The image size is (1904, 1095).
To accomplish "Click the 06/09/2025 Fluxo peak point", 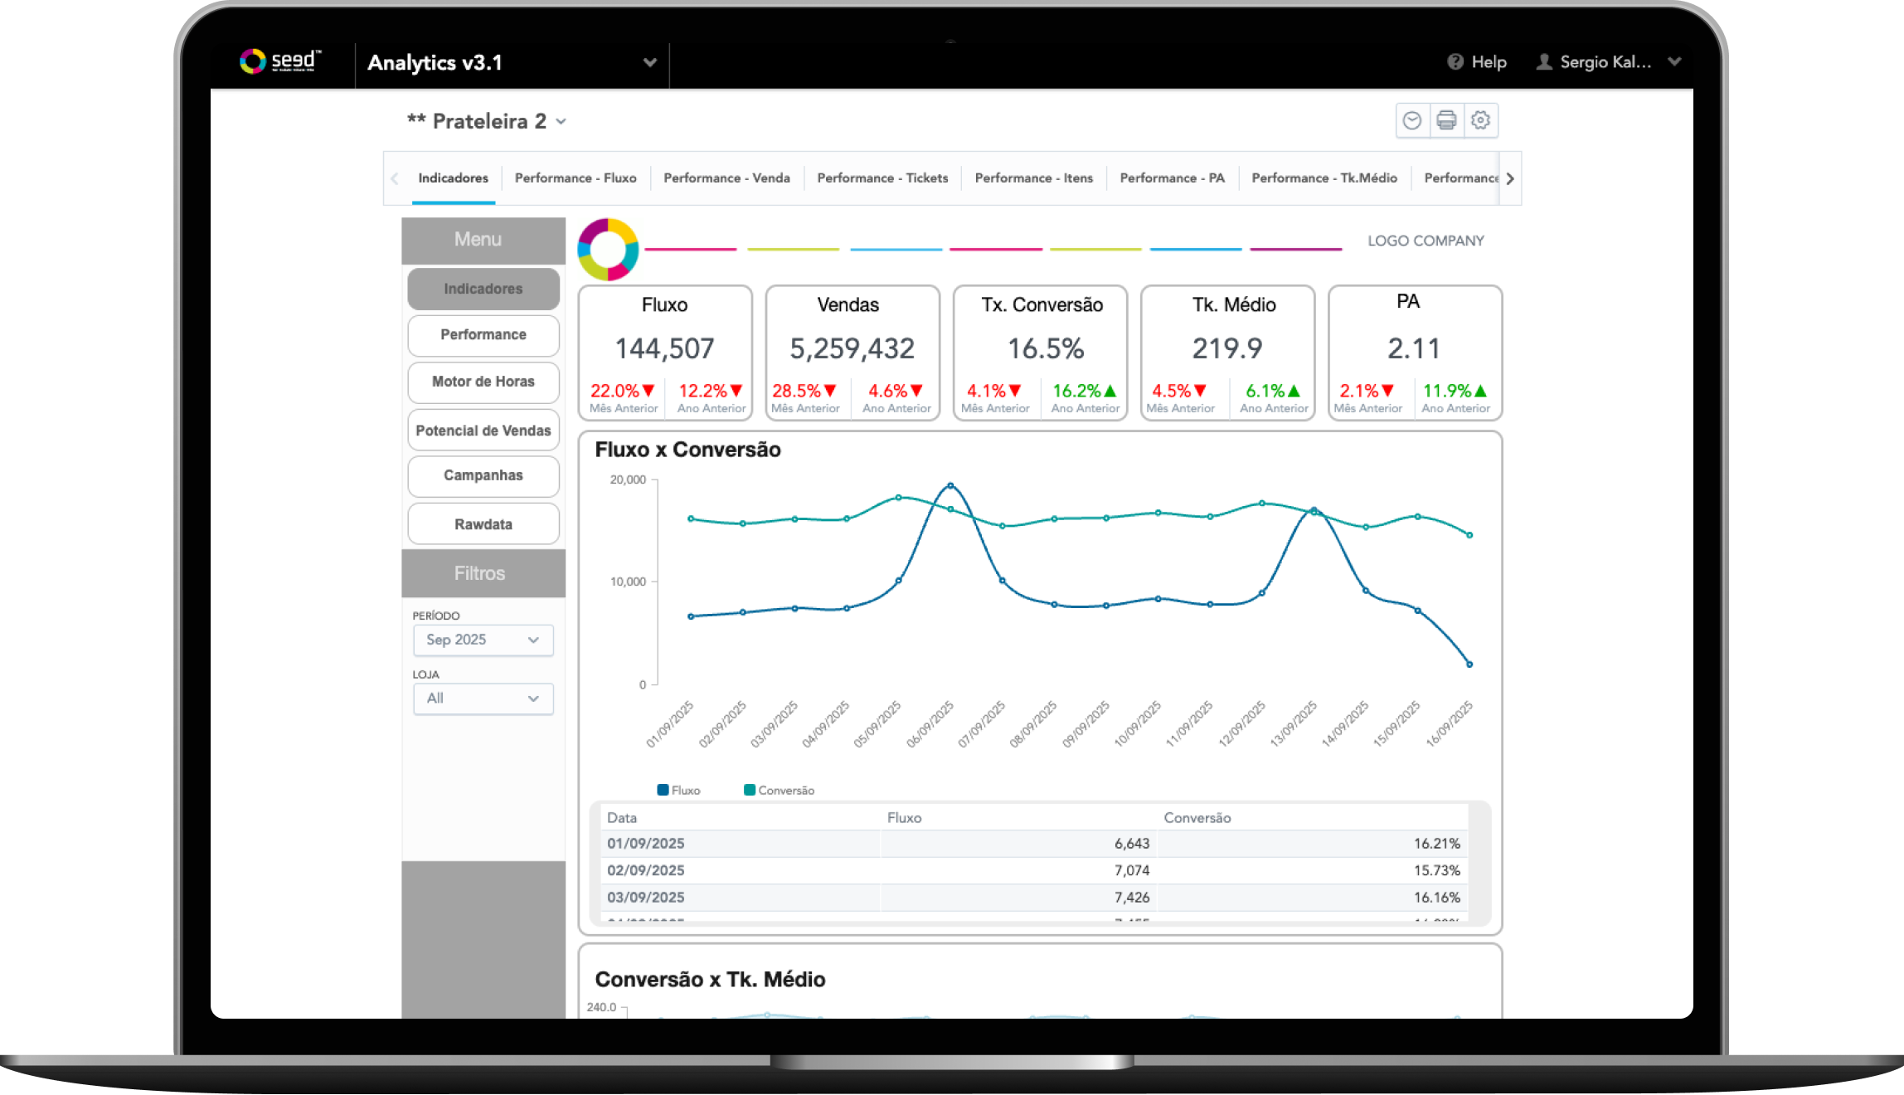I will click(950, 485).
